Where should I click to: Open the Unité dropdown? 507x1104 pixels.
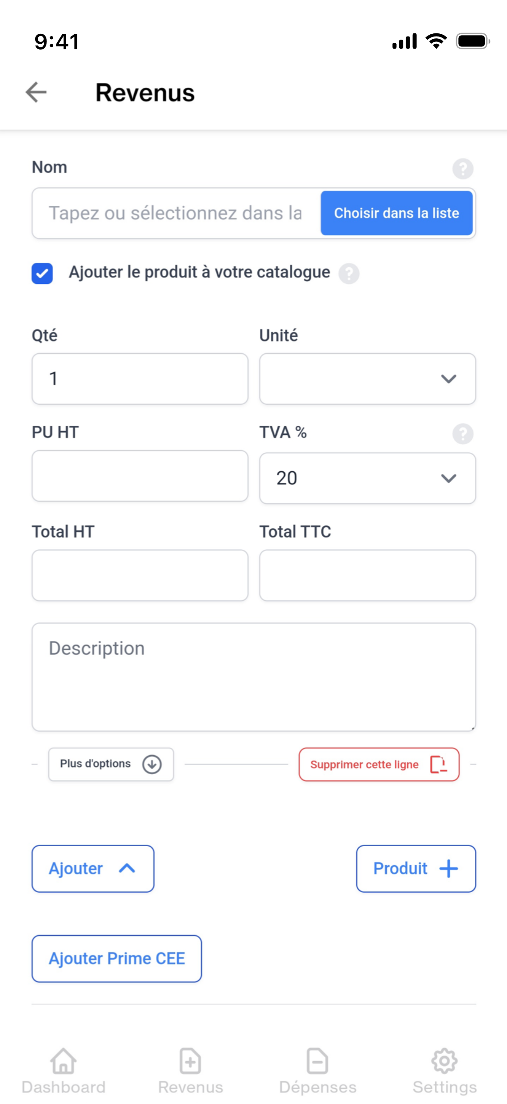pos(366,379)
